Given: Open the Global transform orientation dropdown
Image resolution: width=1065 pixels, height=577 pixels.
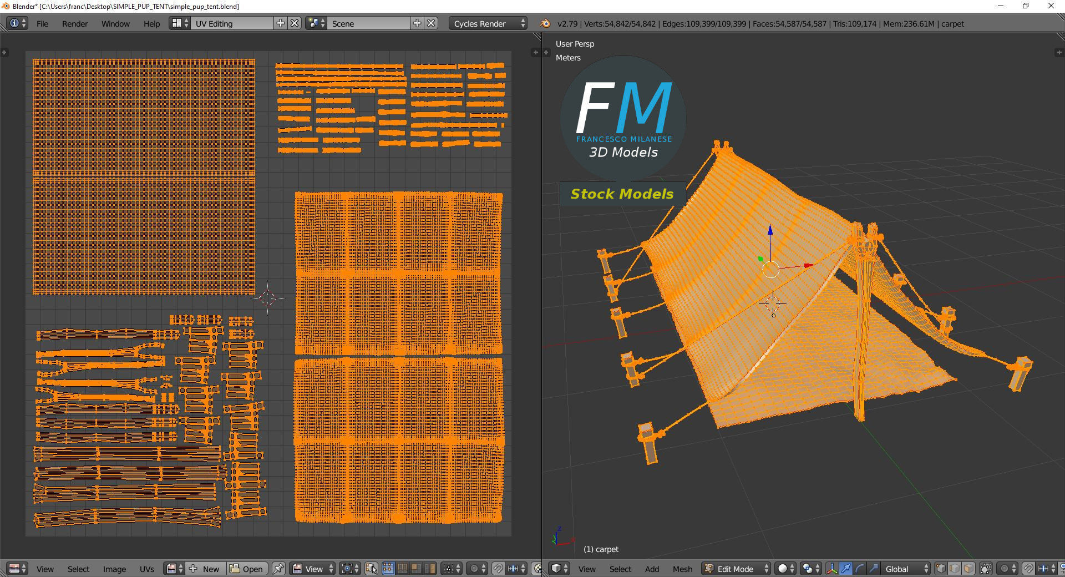Looking at the screenshot, I should point(906,569).
